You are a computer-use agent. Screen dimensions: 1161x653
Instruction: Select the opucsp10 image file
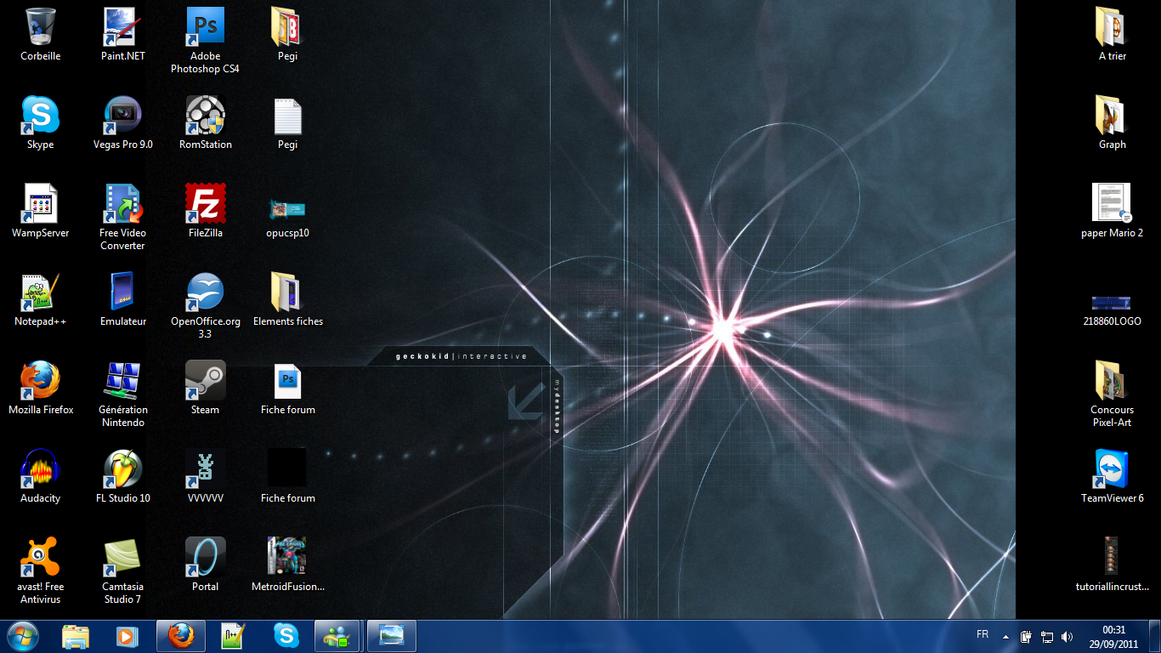(x=287, y=208)
